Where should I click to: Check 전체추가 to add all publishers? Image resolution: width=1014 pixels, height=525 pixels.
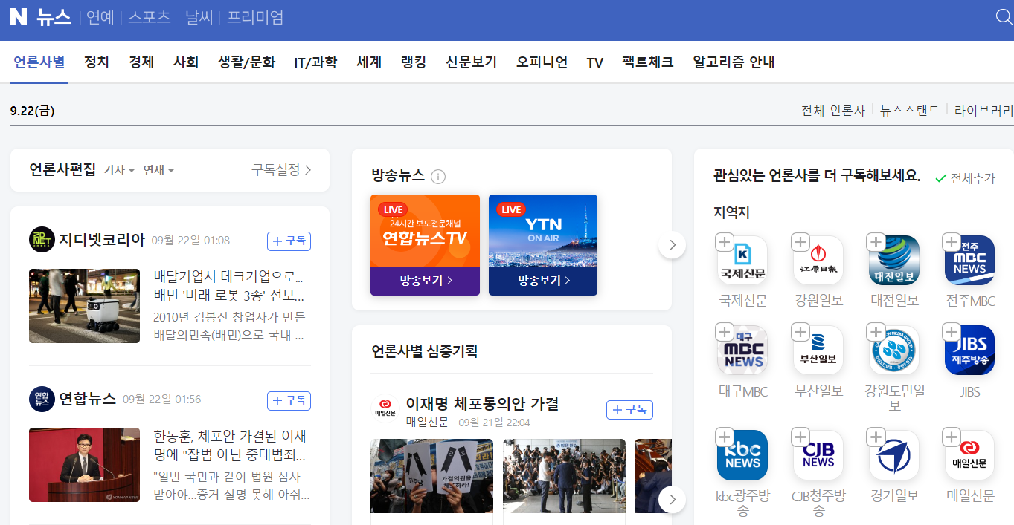(965, 178)
